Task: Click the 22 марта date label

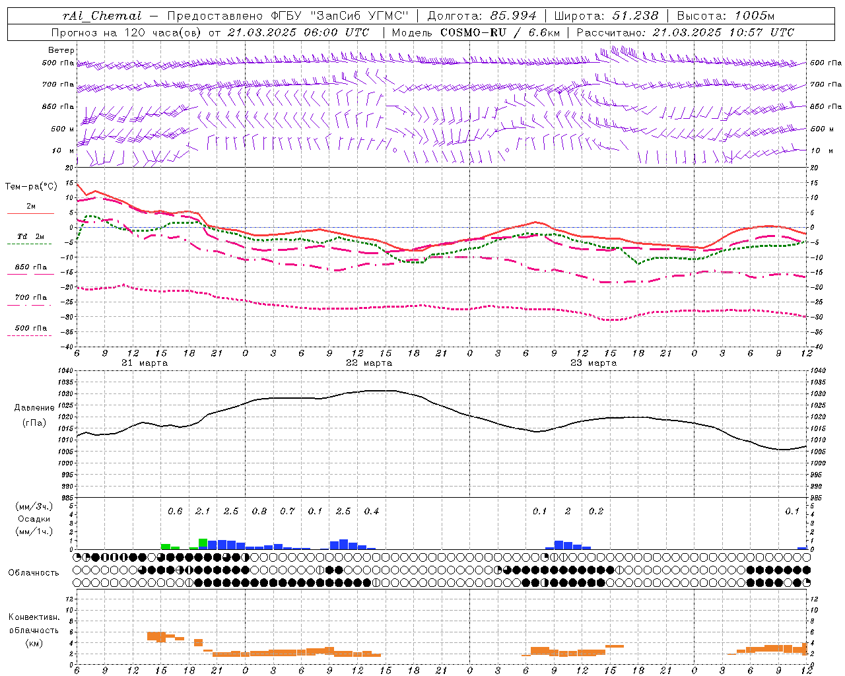Action: (369, 363)
